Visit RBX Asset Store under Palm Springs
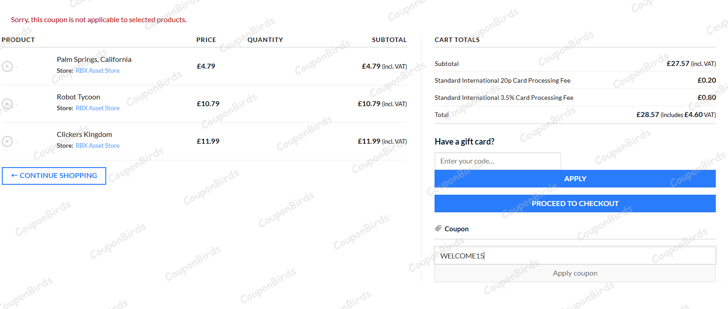The width and height of the screenshot is (728, 309). click(98, 71)
